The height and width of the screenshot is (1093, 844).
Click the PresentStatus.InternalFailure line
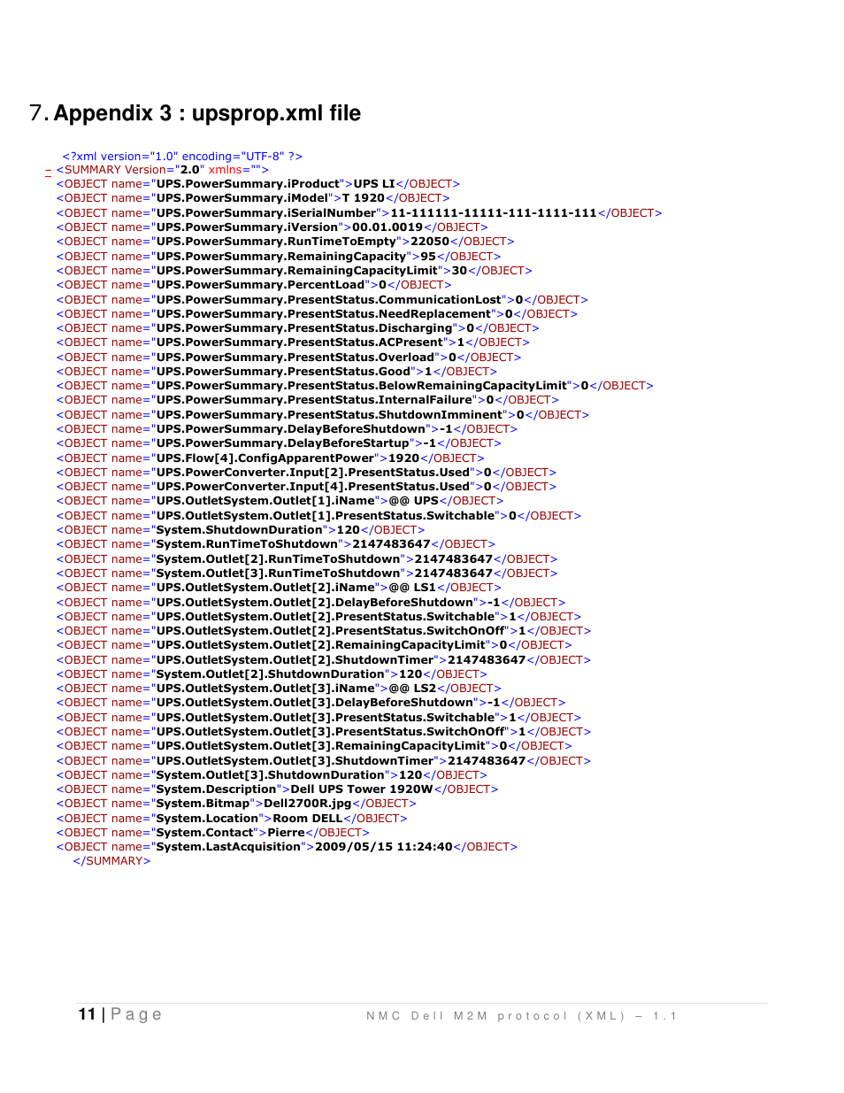[308, 400]
